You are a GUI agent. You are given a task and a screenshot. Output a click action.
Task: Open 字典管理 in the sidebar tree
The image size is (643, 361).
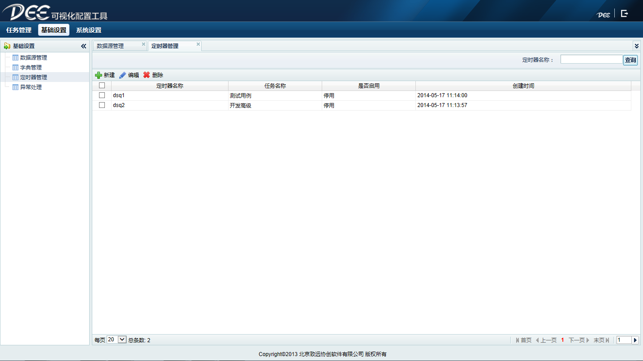click(30, 68)
